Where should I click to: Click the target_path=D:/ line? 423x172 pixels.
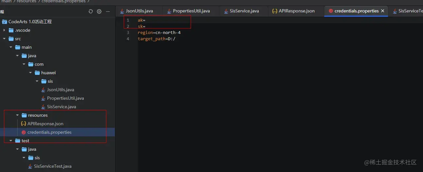[157, 39]
